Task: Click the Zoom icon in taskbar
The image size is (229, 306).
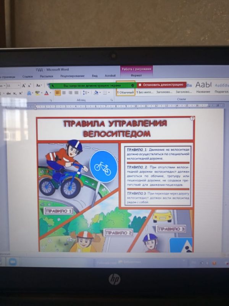Action: click(12, 263)
